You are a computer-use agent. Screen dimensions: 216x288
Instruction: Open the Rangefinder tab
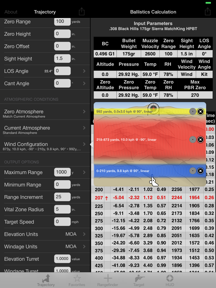pos(108,280)
